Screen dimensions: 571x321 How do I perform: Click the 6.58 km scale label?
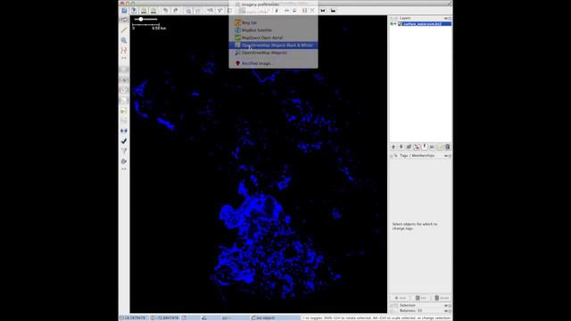pyautogui.click(x=159, y=28)
